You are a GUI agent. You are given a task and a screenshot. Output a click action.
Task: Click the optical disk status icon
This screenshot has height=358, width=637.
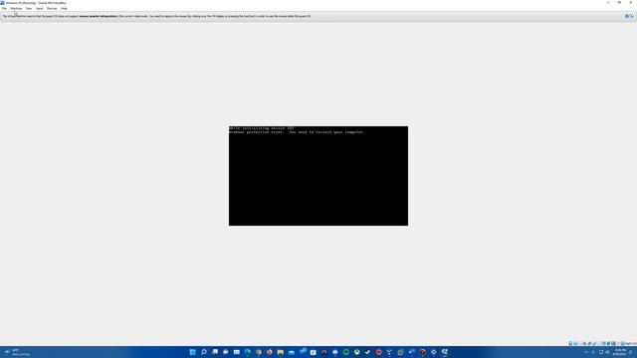point(575,343)
